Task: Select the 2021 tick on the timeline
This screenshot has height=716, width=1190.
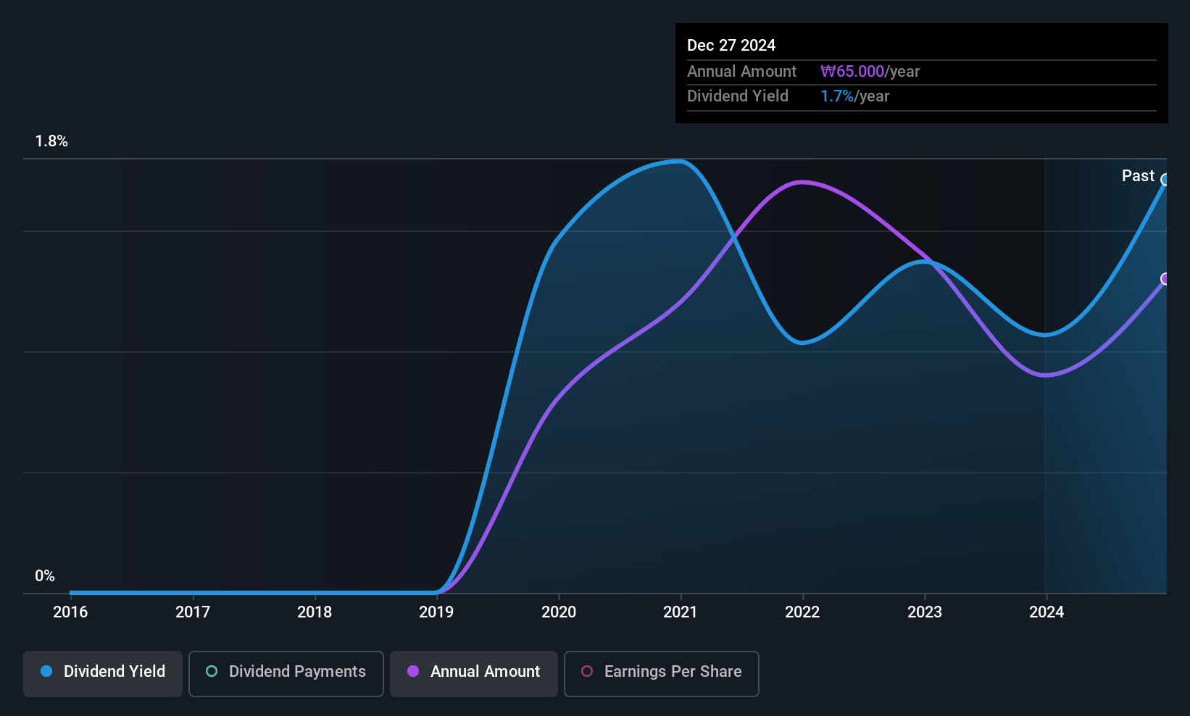Action: tap(681, 612)
